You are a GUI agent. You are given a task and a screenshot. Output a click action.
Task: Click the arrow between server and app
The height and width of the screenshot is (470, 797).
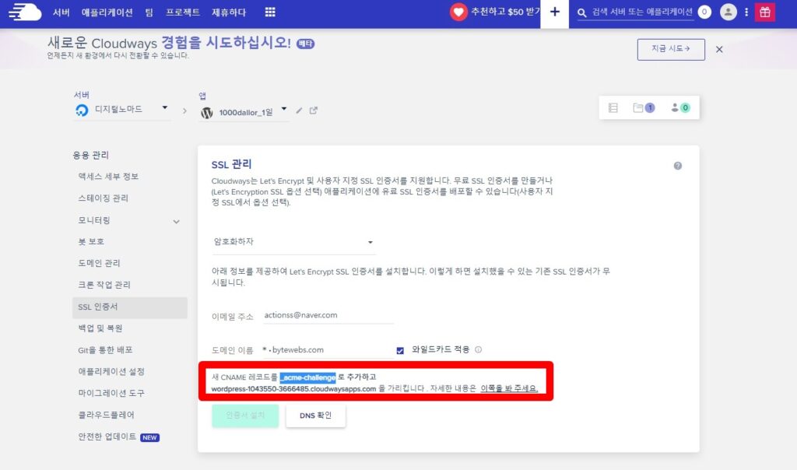pos(184,110)
